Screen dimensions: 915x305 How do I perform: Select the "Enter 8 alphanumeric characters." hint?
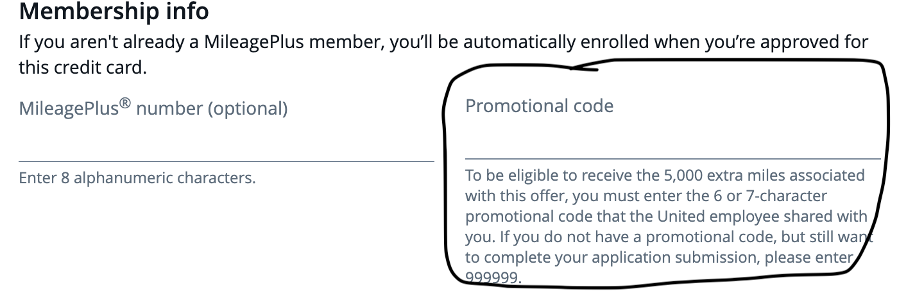(x=137, y=177)
